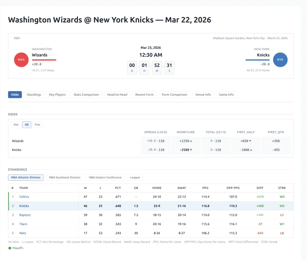307x260 pixels.
Task: Select the US odds format
Action: (27, 124)
